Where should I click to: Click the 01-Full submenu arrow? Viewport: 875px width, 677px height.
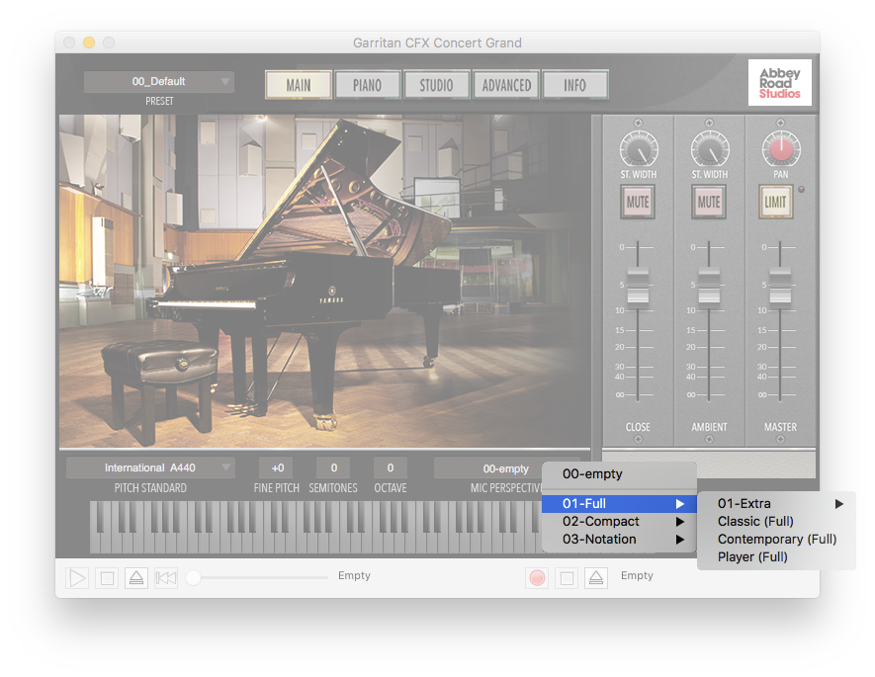679,504
